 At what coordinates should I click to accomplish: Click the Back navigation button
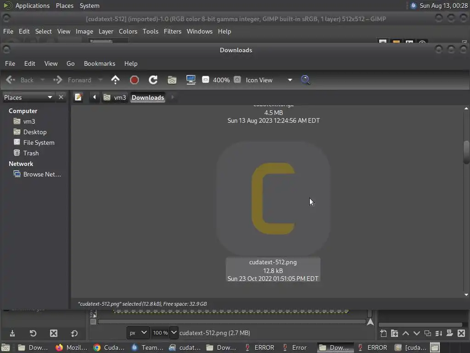tap(20, 80)
